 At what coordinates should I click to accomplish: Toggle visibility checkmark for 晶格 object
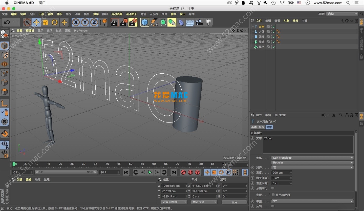click(274, 47)
